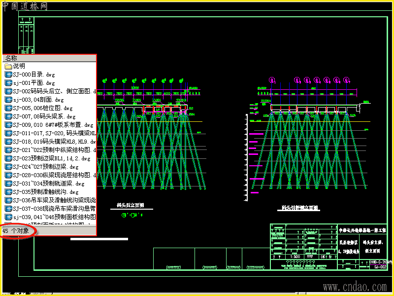394x296 pixels.
Task: Select the SJ-035预制滑触线沟.dwg file icon
Action: 8,192
